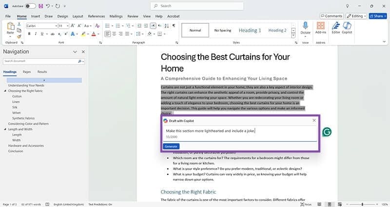
Task: Start Dictate with the microphone icon
Action: click(x=305, y=27)
